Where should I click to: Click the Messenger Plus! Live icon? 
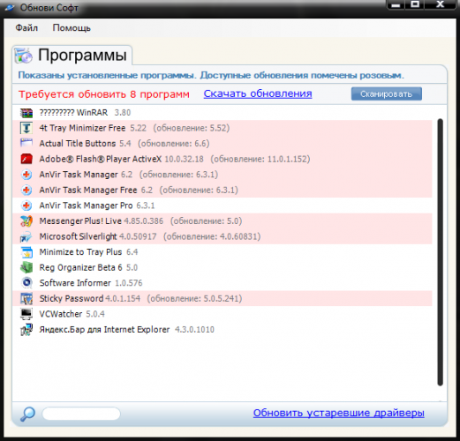tap(26, 221)
